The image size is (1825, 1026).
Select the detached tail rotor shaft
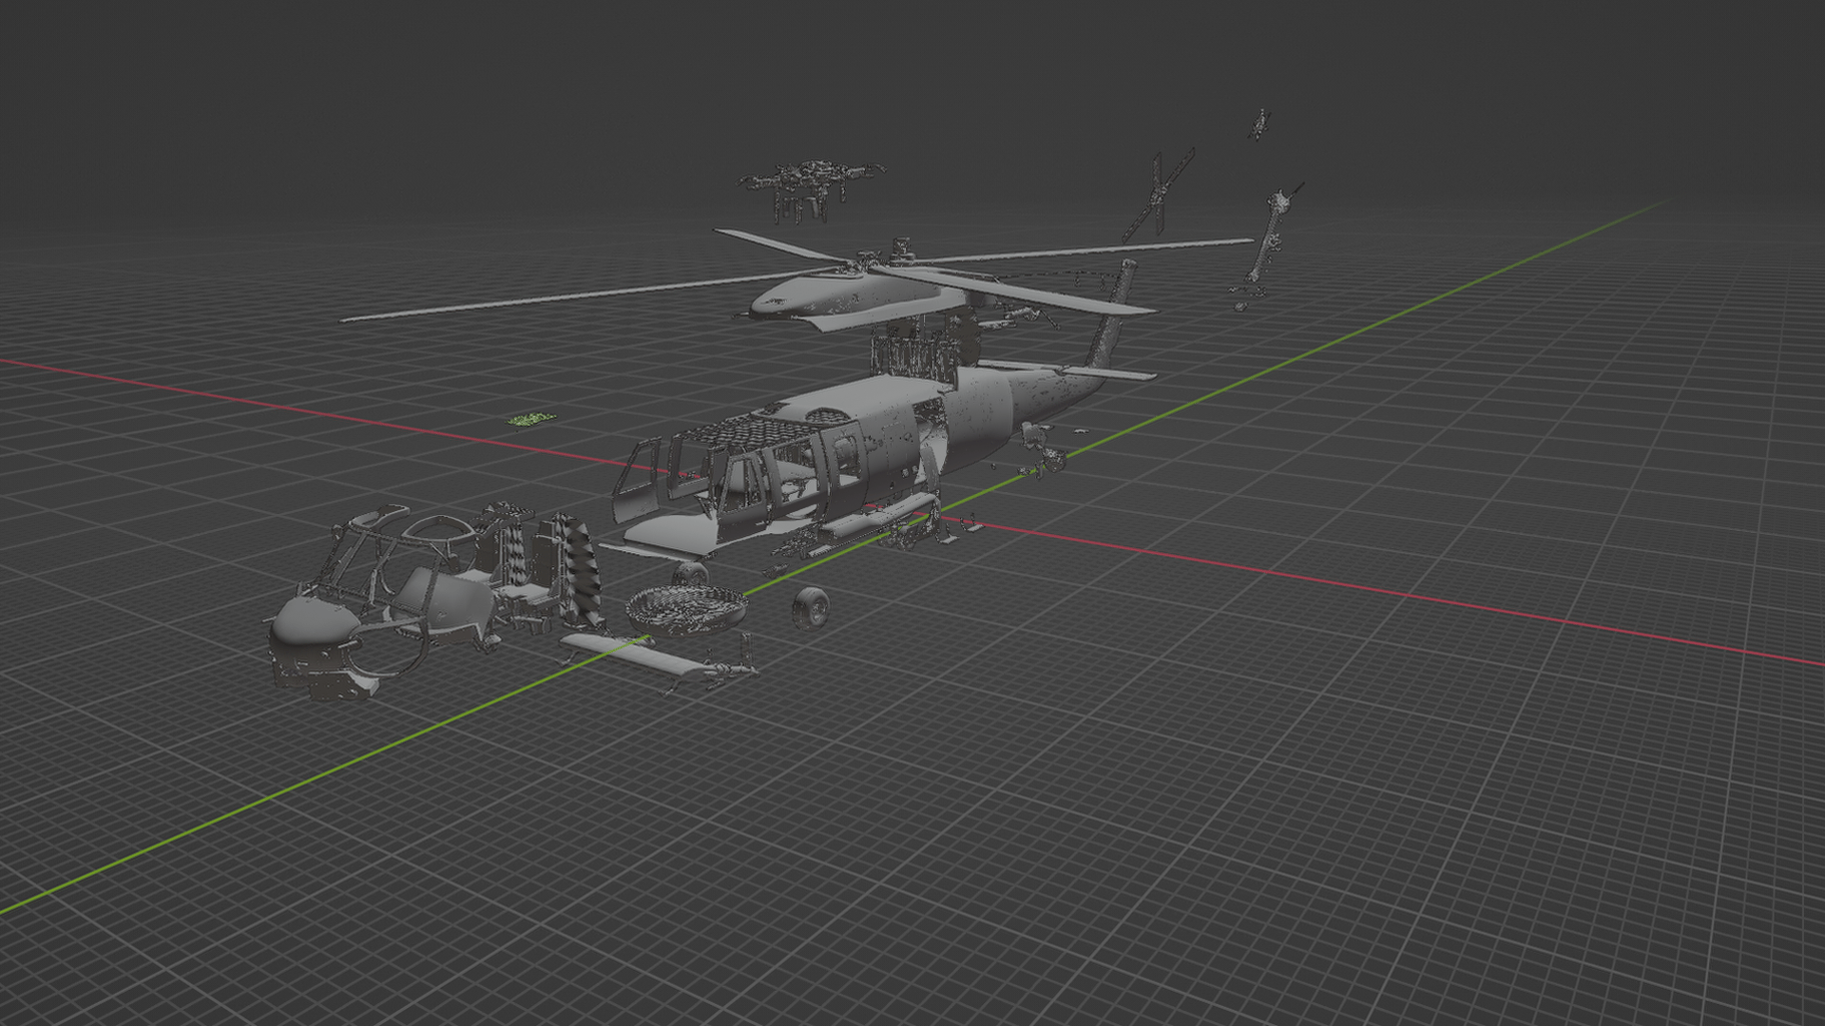click(x=1270, y=237)
